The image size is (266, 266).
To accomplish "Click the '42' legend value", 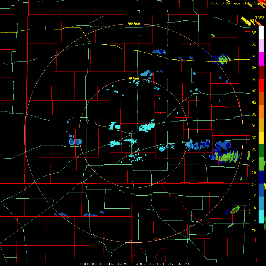I will 254,102.
